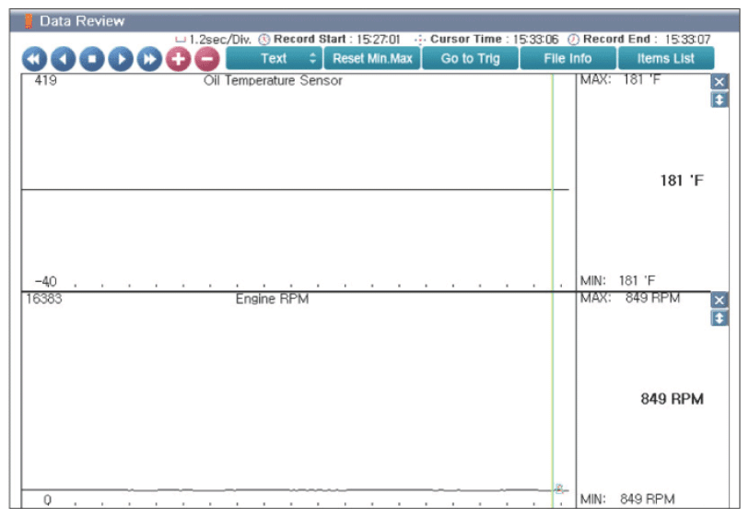This screenshot has height=517, width=749.
Task: Expand the Oil Temperature Sensor graph vertically
Action: (x=720, y=100)
